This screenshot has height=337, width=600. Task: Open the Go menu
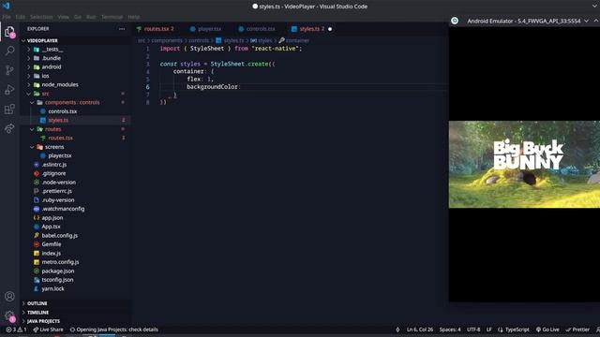[78, 17]
